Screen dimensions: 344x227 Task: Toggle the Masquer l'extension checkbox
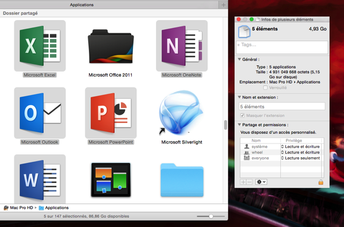coord(243,116)
